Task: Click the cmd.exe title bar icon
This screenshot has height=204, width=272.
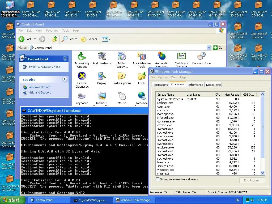Action: click(x=24, y=111)
